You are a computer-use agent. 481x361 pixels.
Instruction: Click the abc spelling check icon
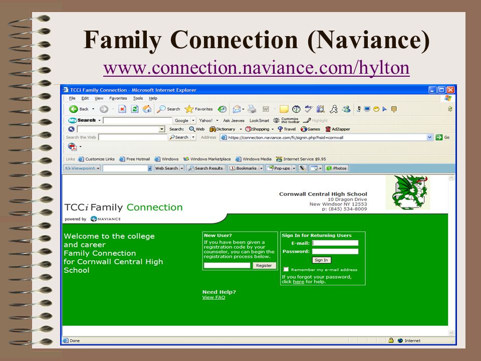click(308, 109)
